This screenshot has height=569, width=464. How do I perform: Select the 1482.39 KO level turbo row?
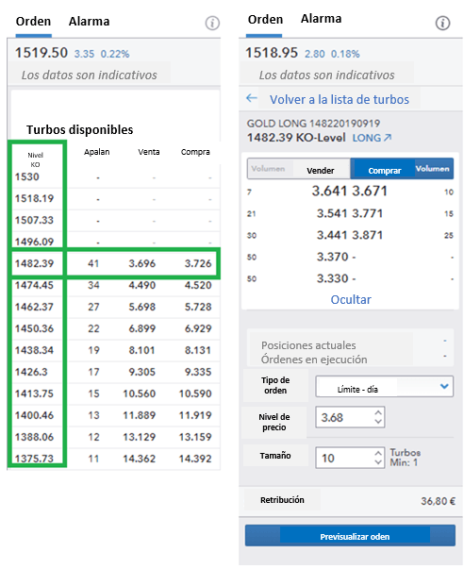coord(113,263)
